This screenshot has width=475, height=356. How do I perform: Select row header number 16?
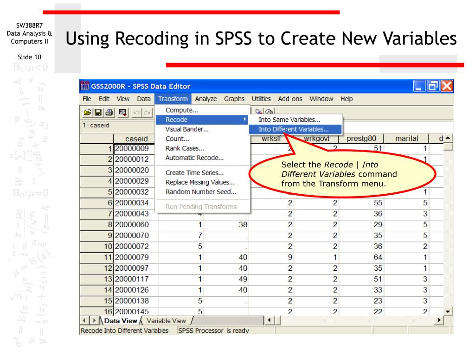[97, 311]
